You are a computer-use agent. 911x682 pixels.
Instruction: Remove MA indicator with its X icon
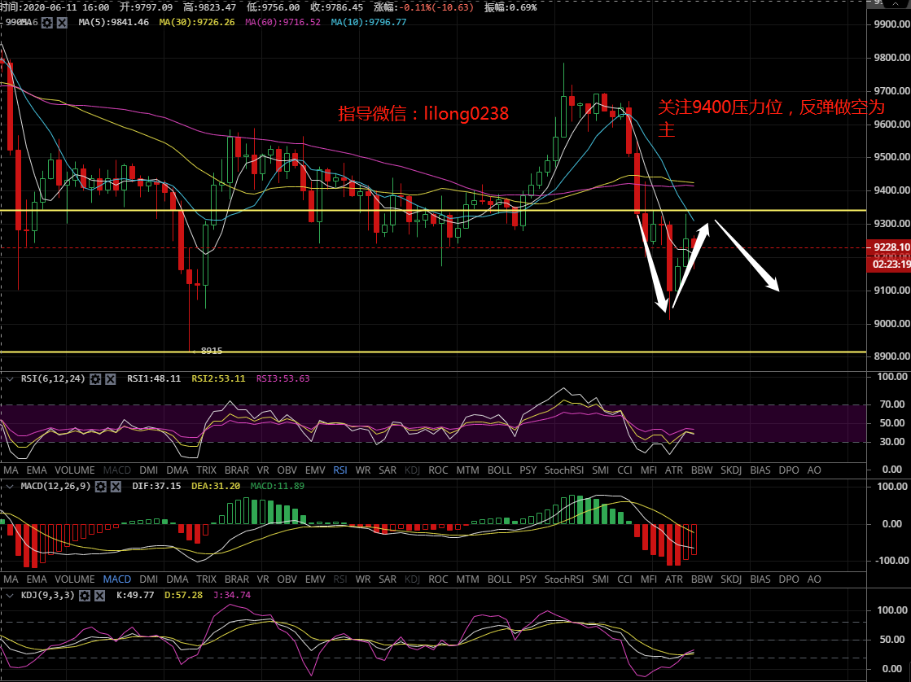coord(62,22)
